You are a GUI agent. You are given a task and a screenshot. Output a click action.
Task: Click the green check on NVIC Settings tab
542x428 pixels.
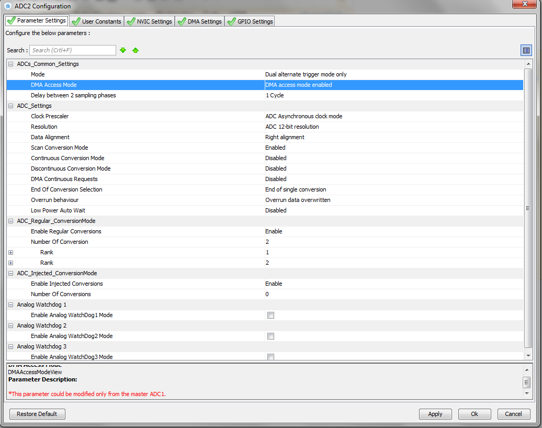(132, 21)
